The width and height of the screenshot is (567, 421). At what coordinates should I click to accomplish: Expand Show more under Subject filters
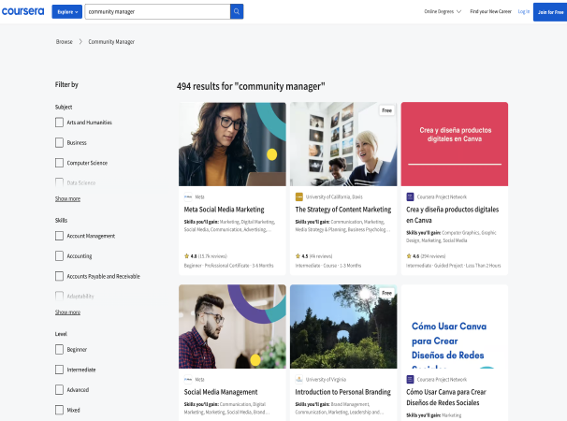pyautogui.click(x=67, y=199)
